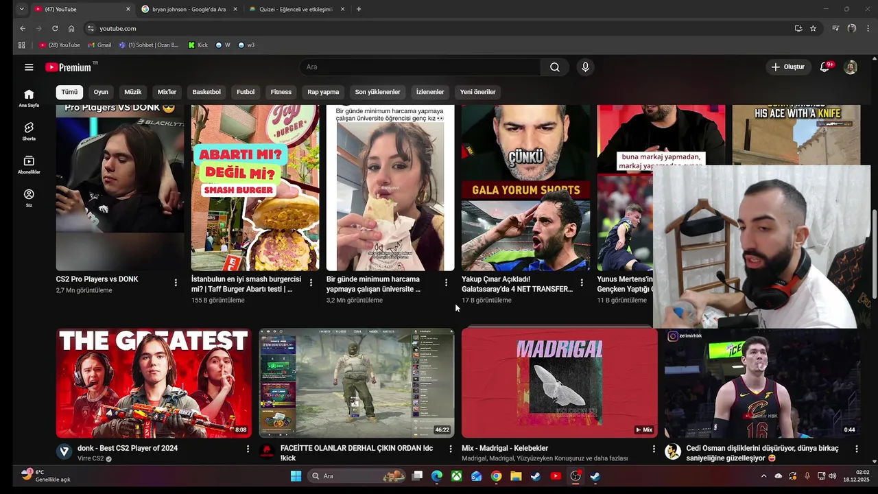Open the FACEİTTE OLANLAR video thumbnail
The width and height of the screenshot is (878, 494).
click(357, 383)
